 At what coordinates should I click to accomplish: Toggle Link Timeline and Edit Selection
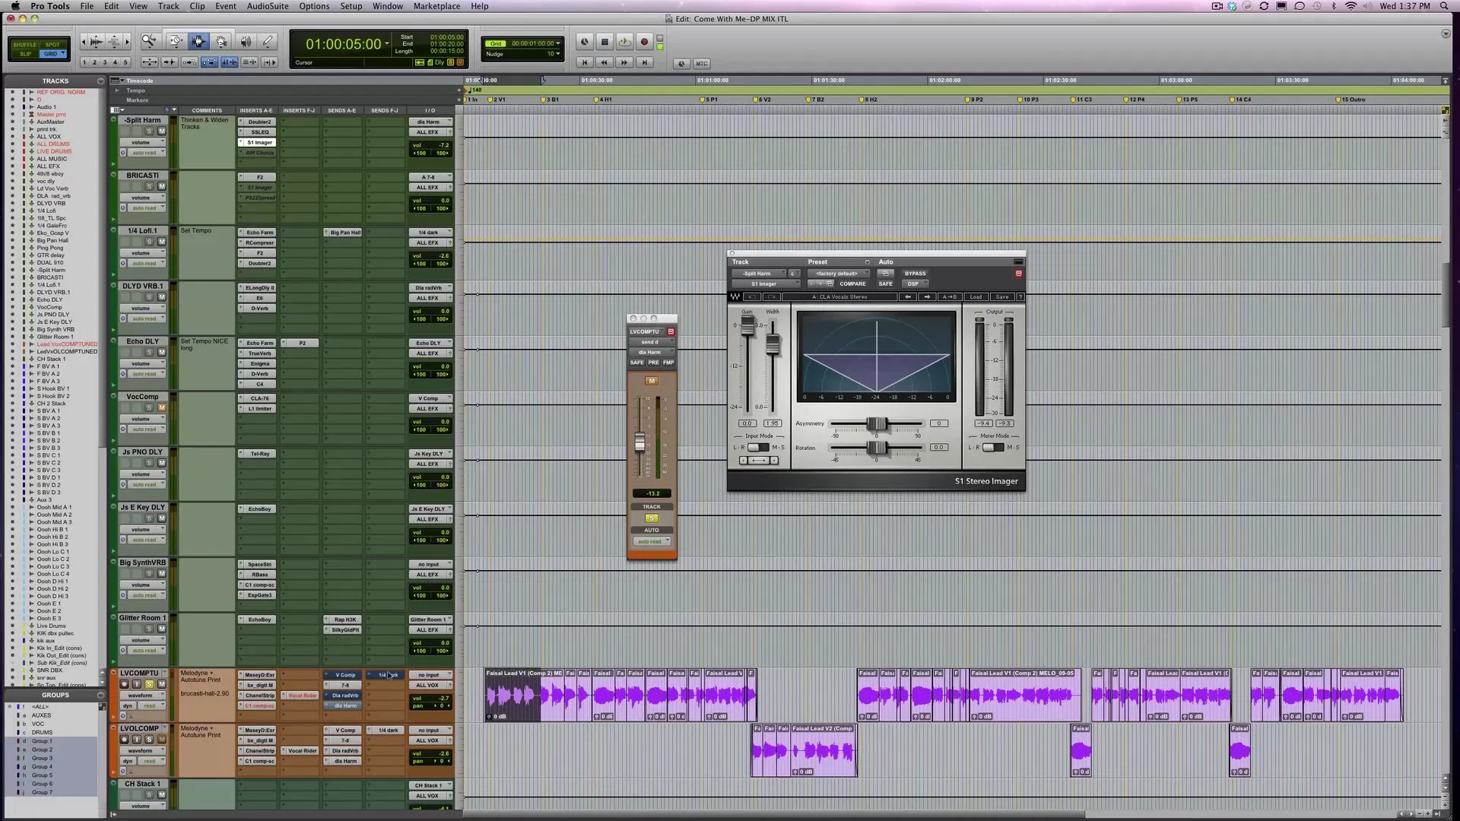[230, 62]
